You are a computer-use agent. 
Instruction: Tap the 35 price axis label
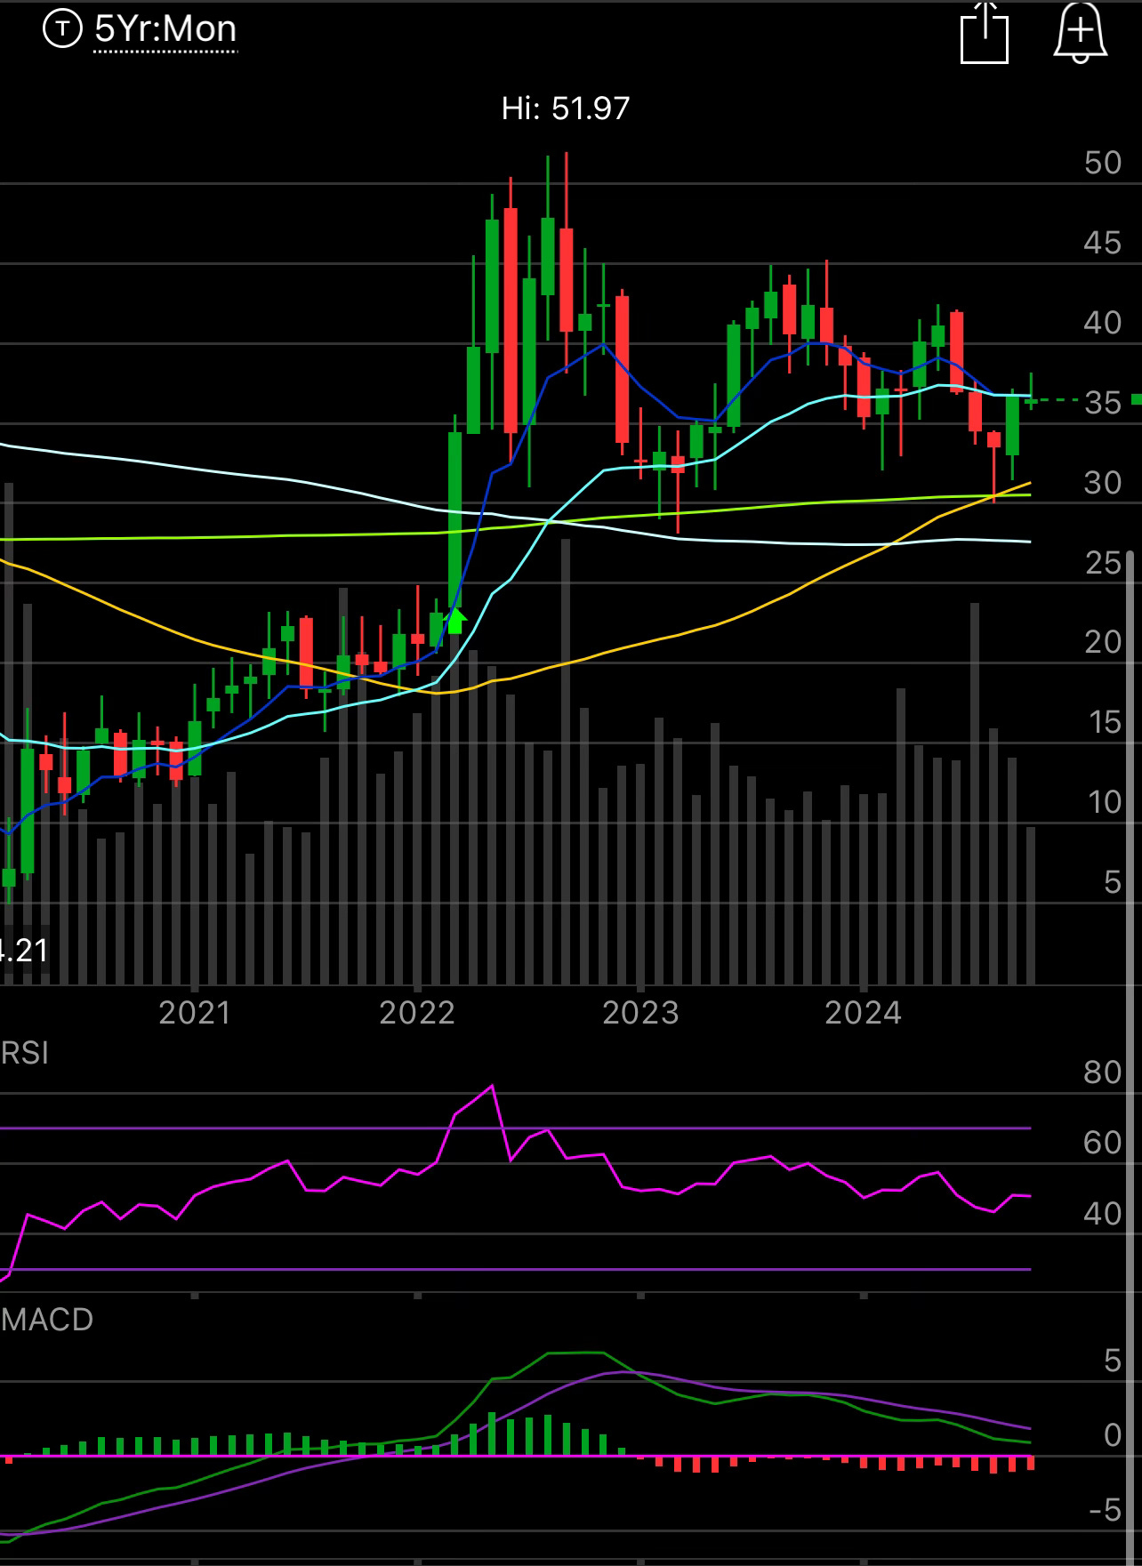(1103, 403)
